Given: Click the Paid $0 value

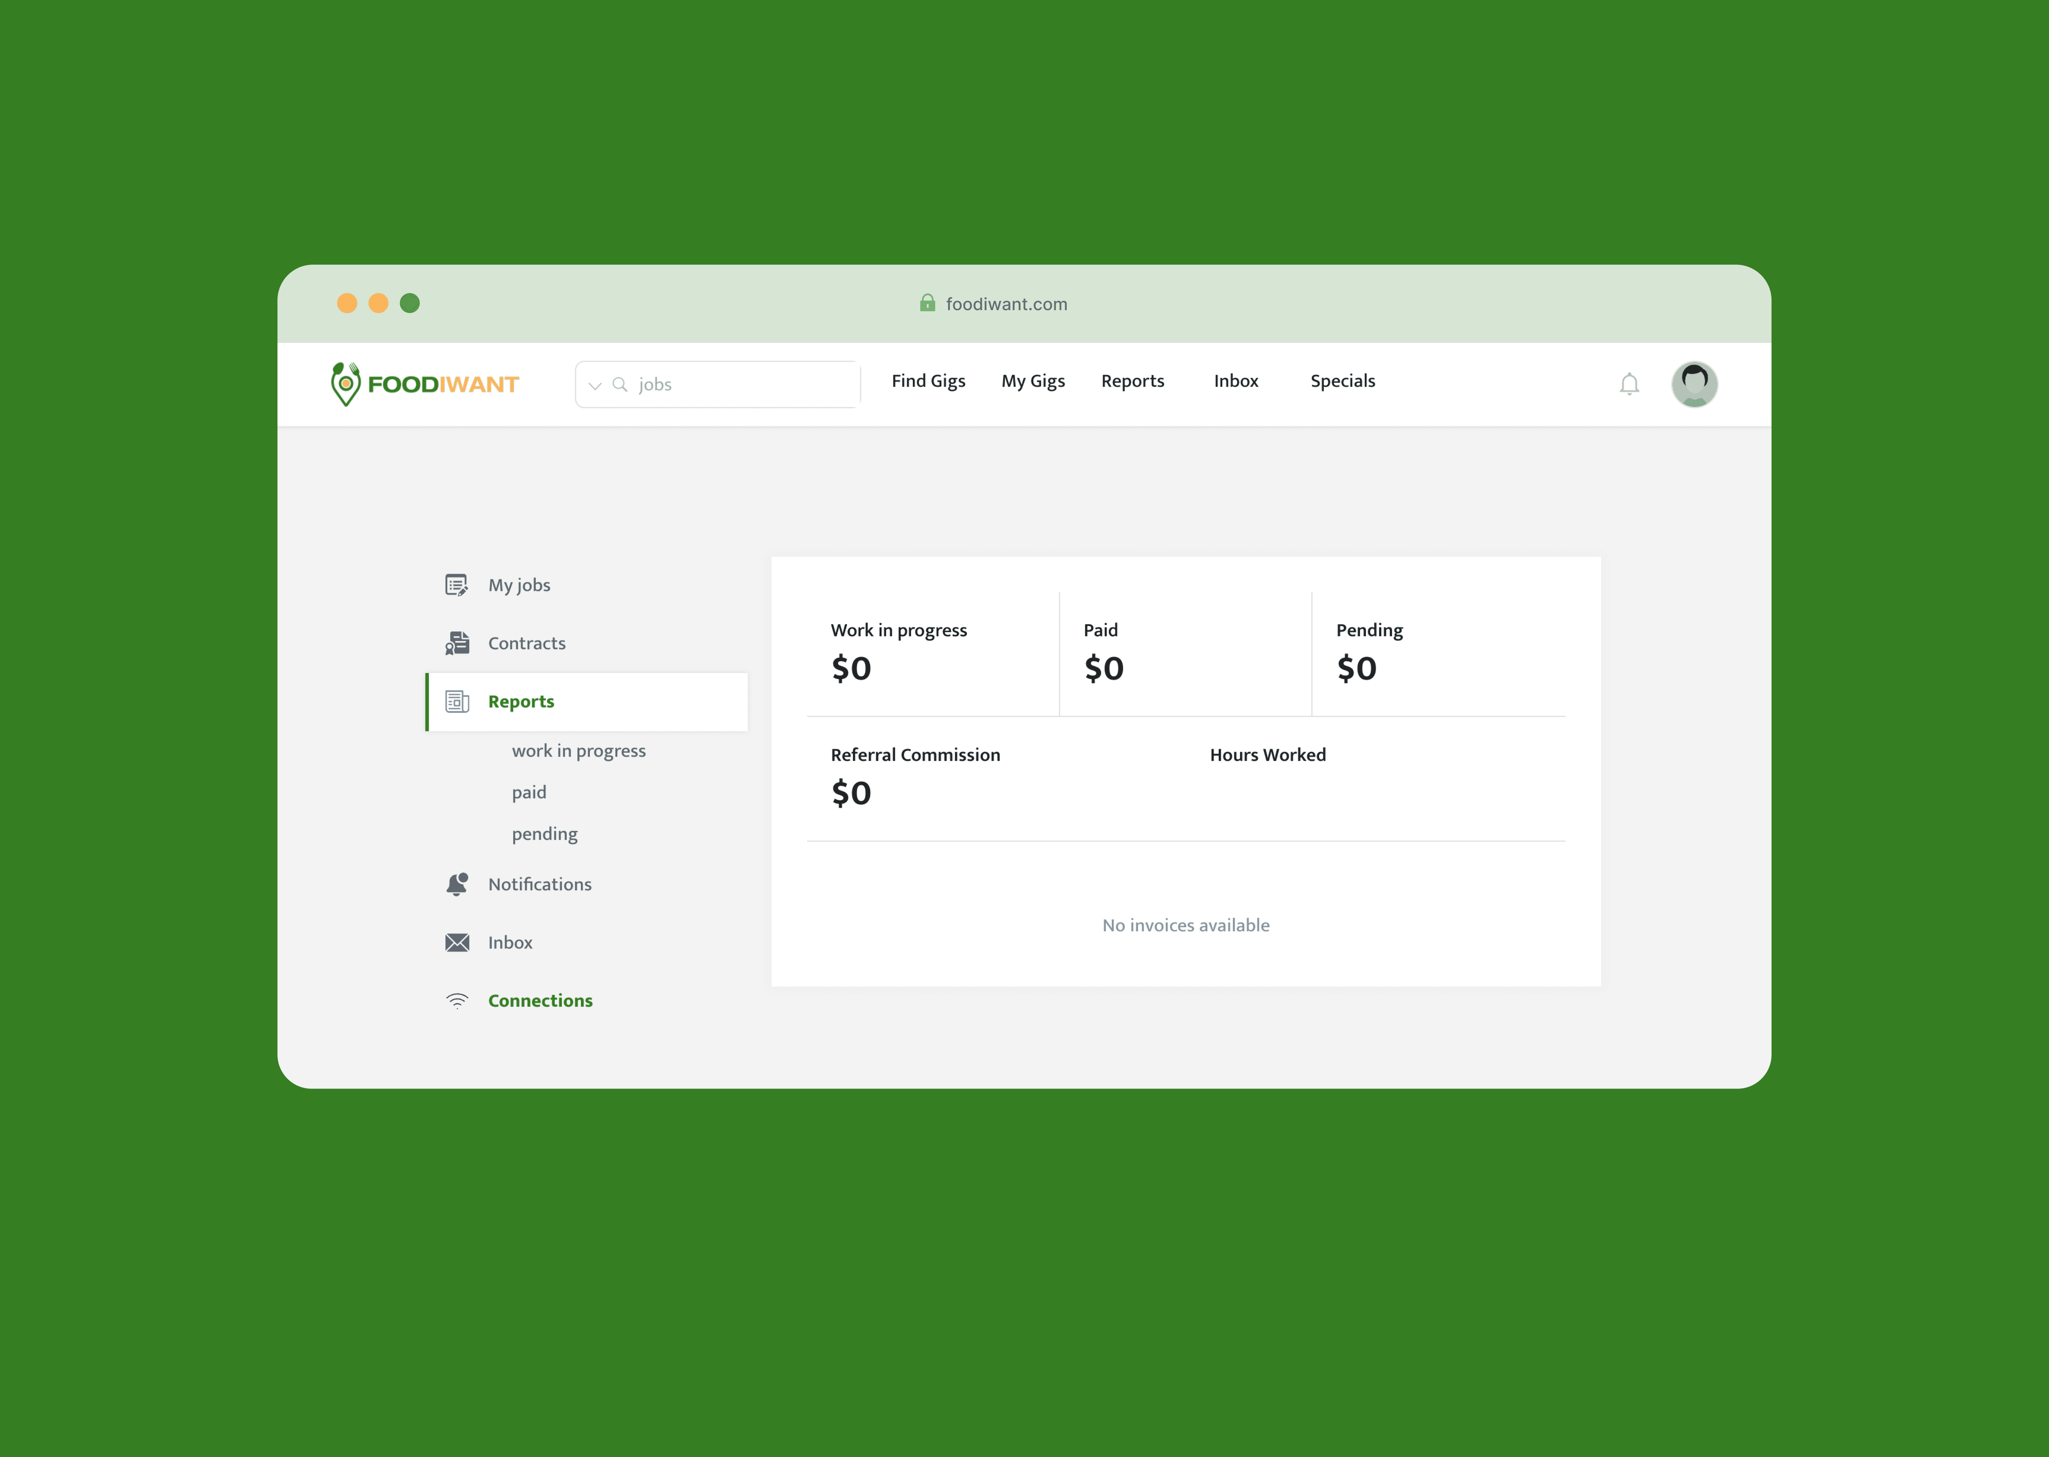Looking at the screenshot, I should click(x=1103, y=668).
